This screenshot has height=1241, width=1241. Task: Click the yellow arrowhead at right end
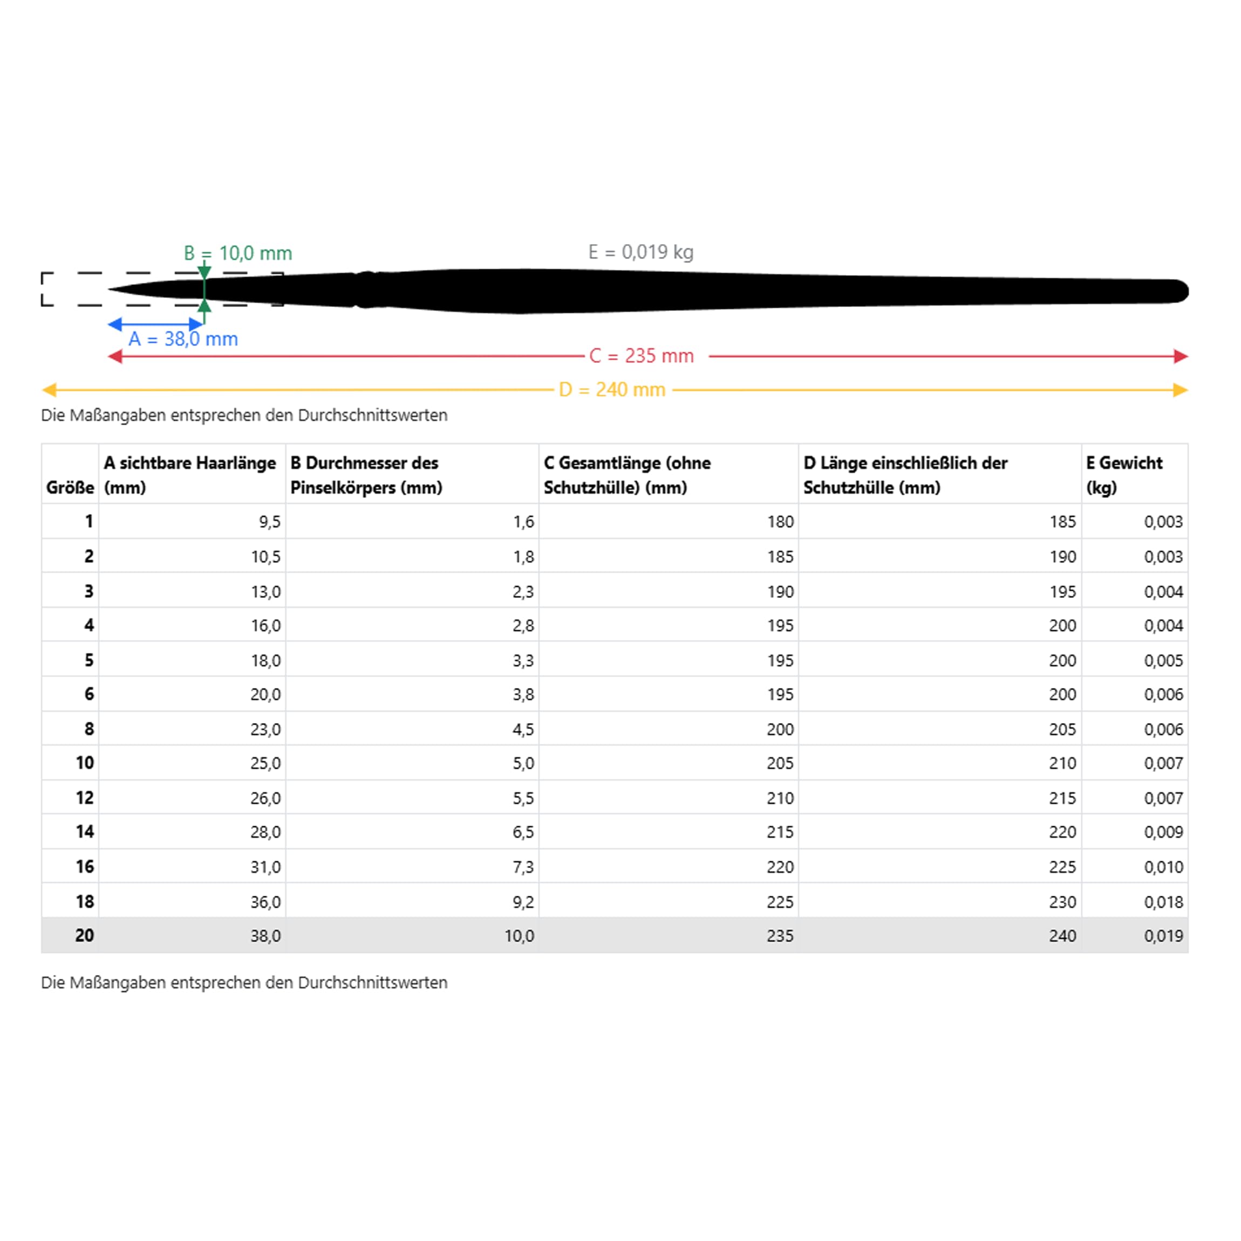(1180, 390)
